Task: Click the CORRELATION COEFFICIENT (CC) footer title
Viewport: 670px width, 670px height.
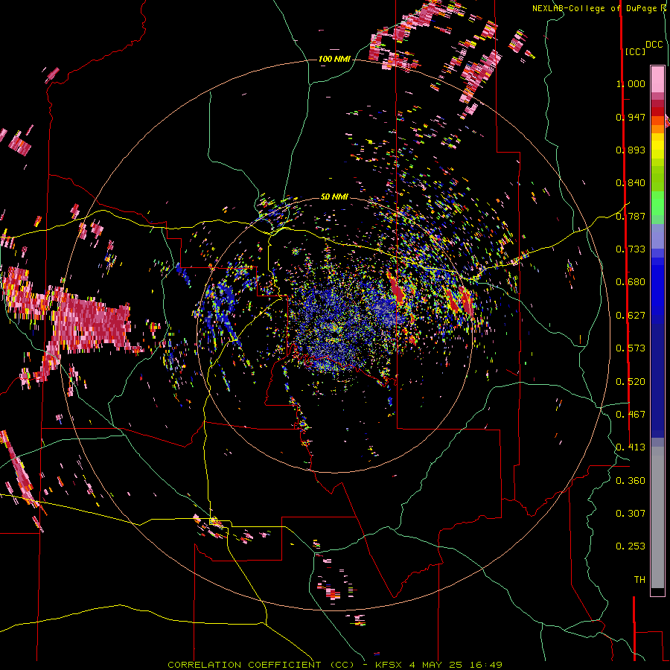Action: point(261,665)
